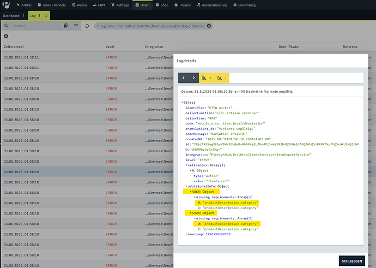The image size is (376, 268).
Task: Go to next log entry arrow
Action: click(193, 78)
